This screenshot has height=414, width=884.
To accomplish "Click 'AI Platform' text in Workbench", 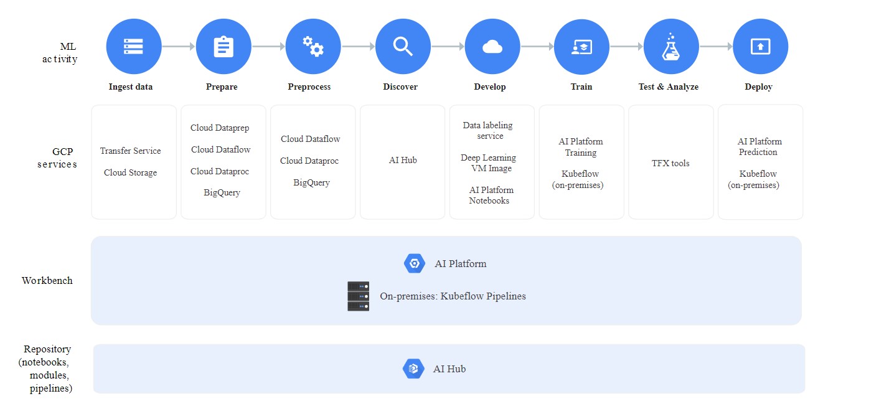I will coord(461,263).
